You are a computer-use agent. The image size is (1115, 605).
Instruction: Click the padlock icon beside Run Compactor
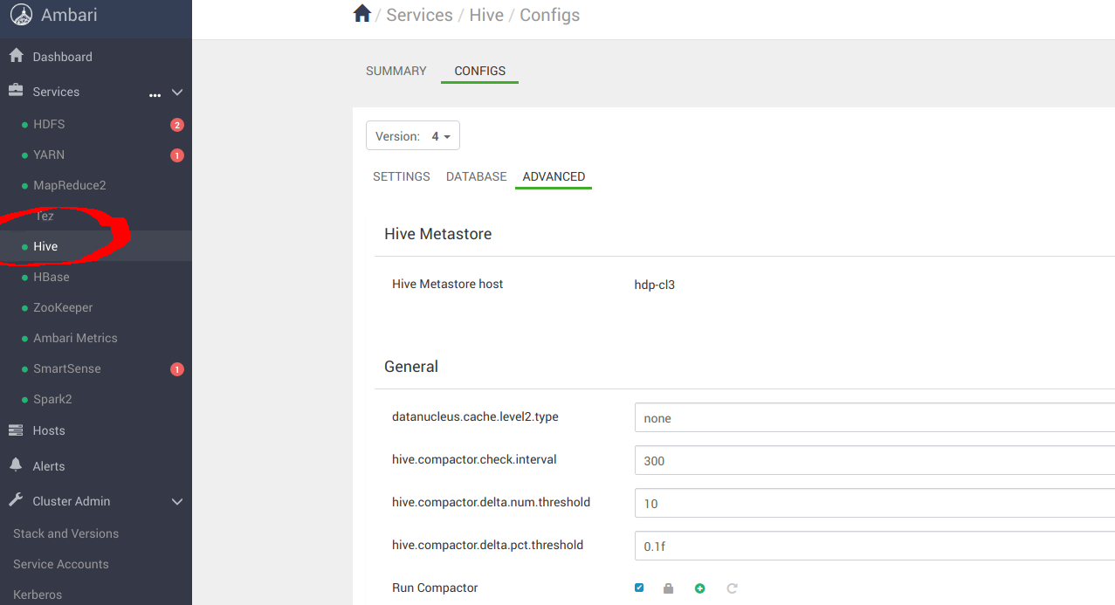[x=668, y=588]
